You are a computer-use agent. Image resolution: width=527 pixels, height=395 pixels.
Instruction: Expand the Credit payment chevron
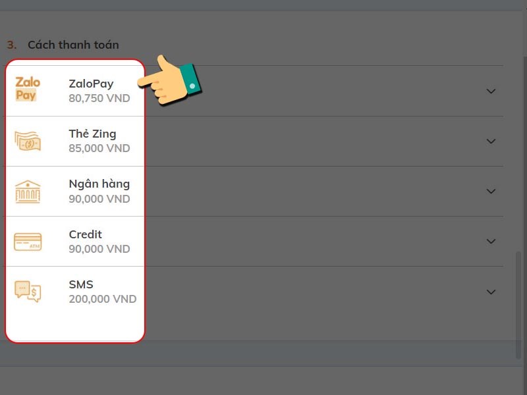[x=491, y=241]
